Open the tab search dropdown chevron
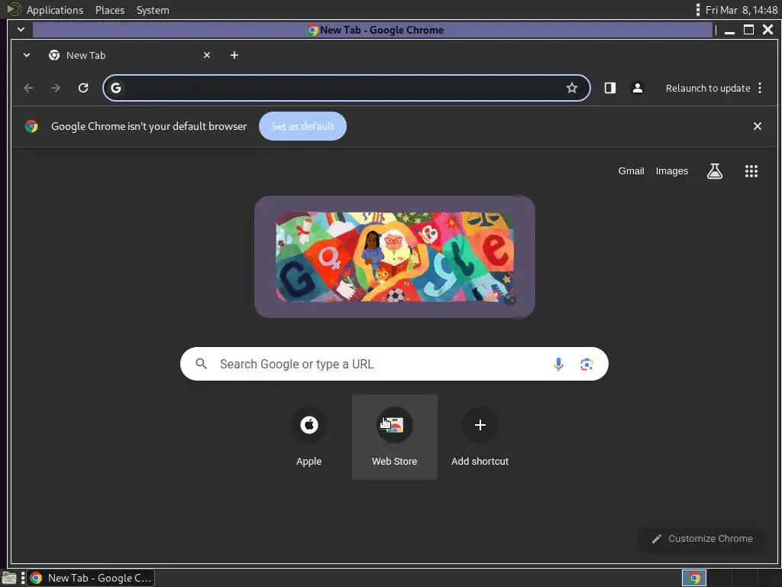 [x=27, y=55]
